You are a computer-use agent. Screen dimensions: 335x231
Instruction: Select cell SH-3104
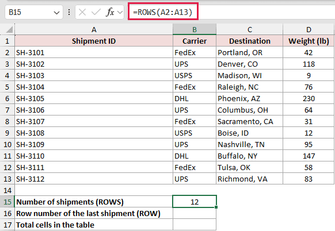[94, 87]
